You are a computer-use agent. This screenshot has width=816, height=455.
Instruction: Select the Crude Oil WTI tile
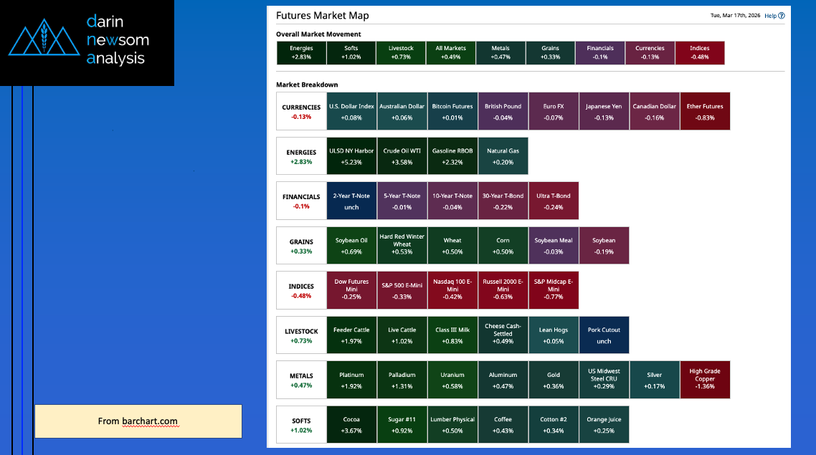click(x=402, y=156)
